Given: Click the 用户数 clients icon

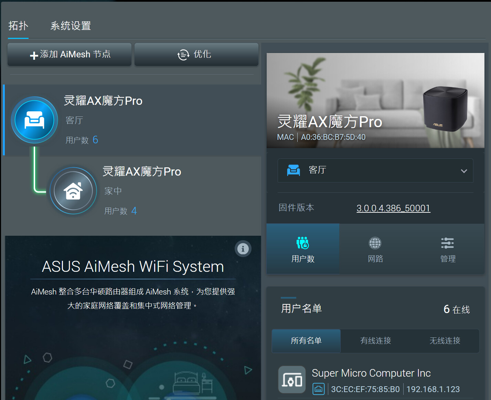Looking at the screenshot, I should 303,243.
